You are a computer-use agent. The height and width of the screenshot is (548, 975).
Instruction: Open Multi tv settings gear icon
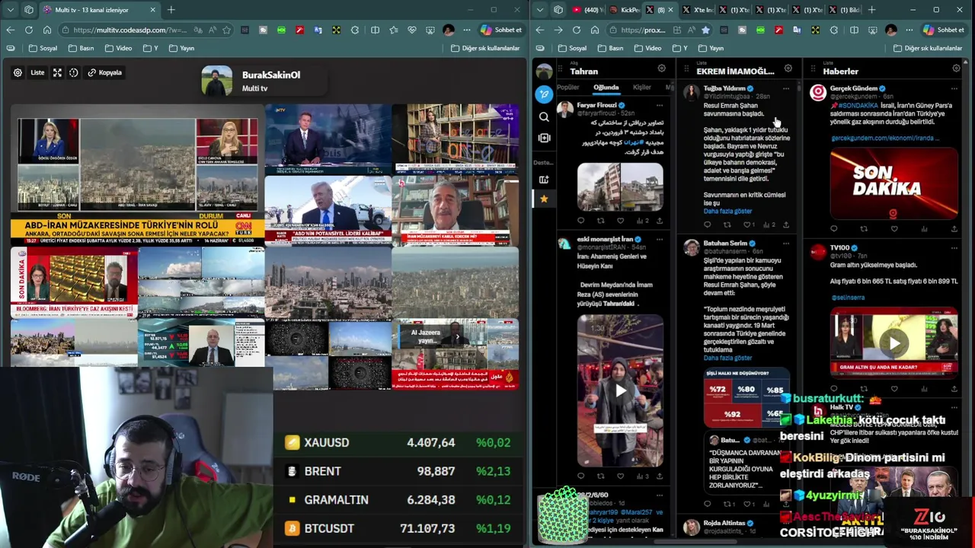click(18, 72)
